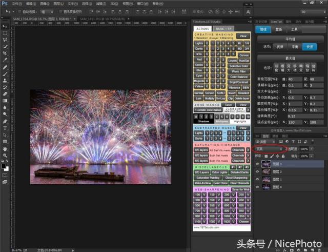Image resolution: width=328 pixels, height=252 pixels.
Task: Open the auto-select group dropdown
Action: (47, 12)
